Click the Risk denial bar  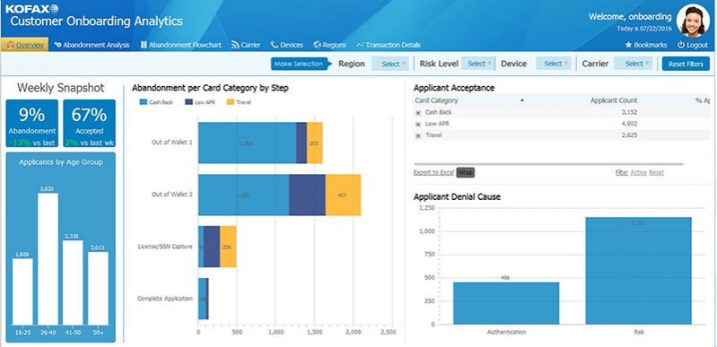(638, 271)
